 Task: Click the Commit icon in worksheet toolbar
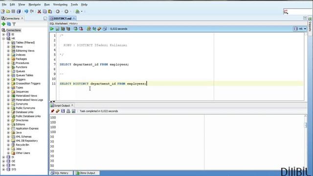pos(76,29)
